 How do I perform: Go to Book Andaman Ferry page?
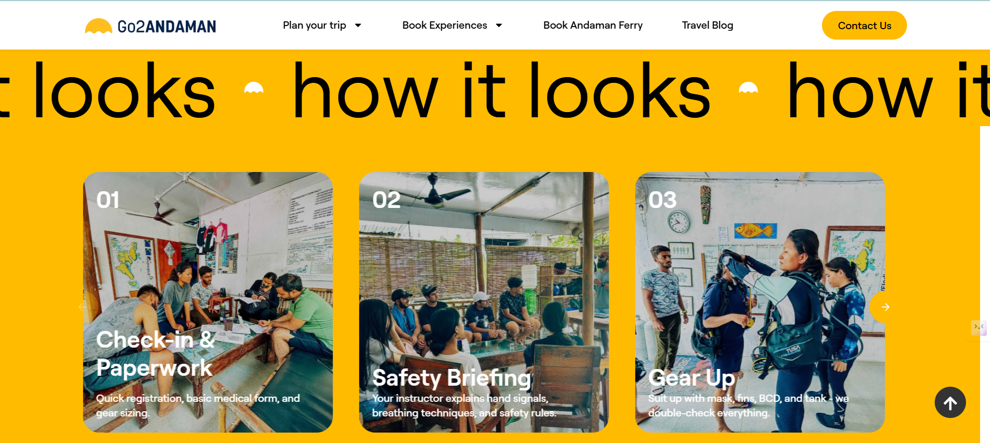593,26
